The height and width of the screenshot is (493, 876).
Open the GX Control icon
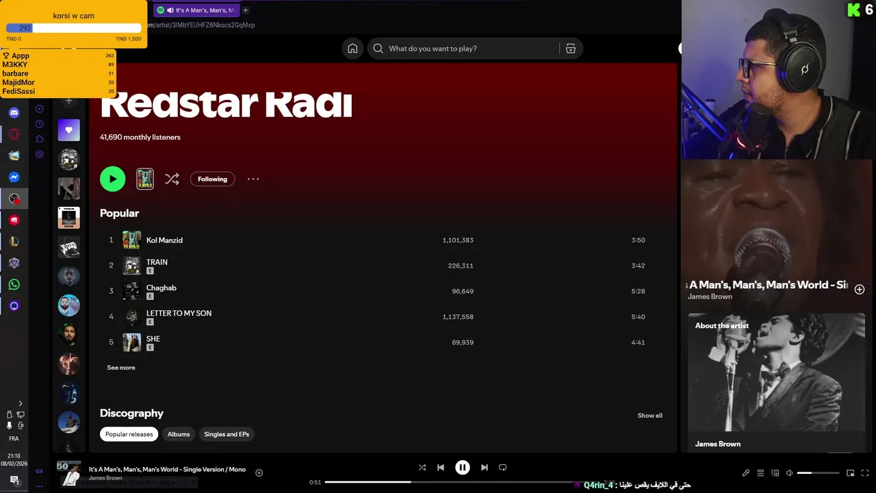(40, 471)
